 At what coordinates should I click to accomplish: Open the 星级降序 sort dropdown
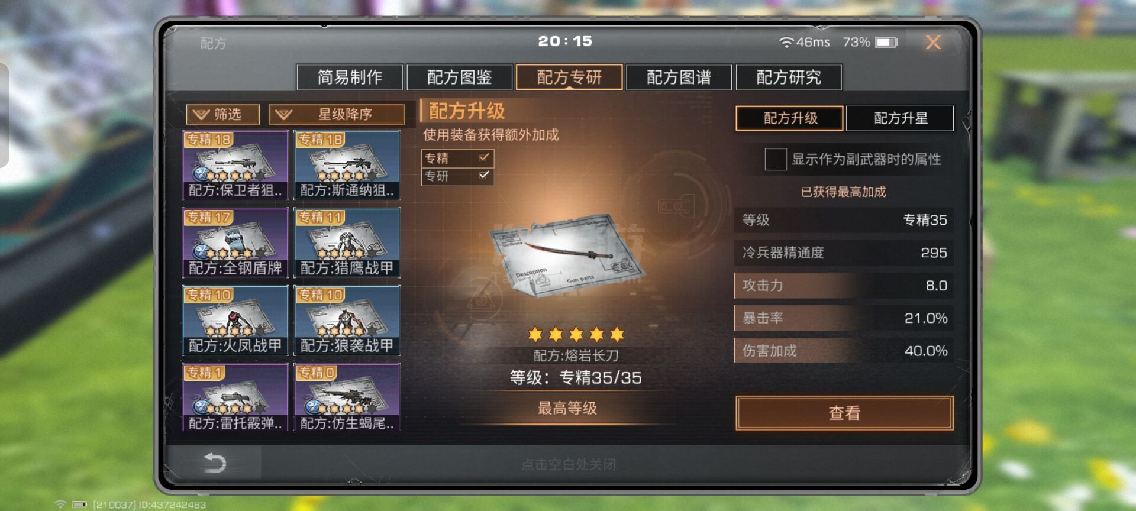pos(337,114)
